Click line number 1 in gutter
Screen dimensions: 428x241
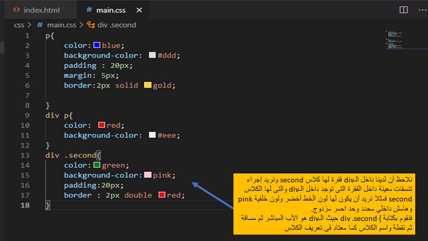click(27, 36)
